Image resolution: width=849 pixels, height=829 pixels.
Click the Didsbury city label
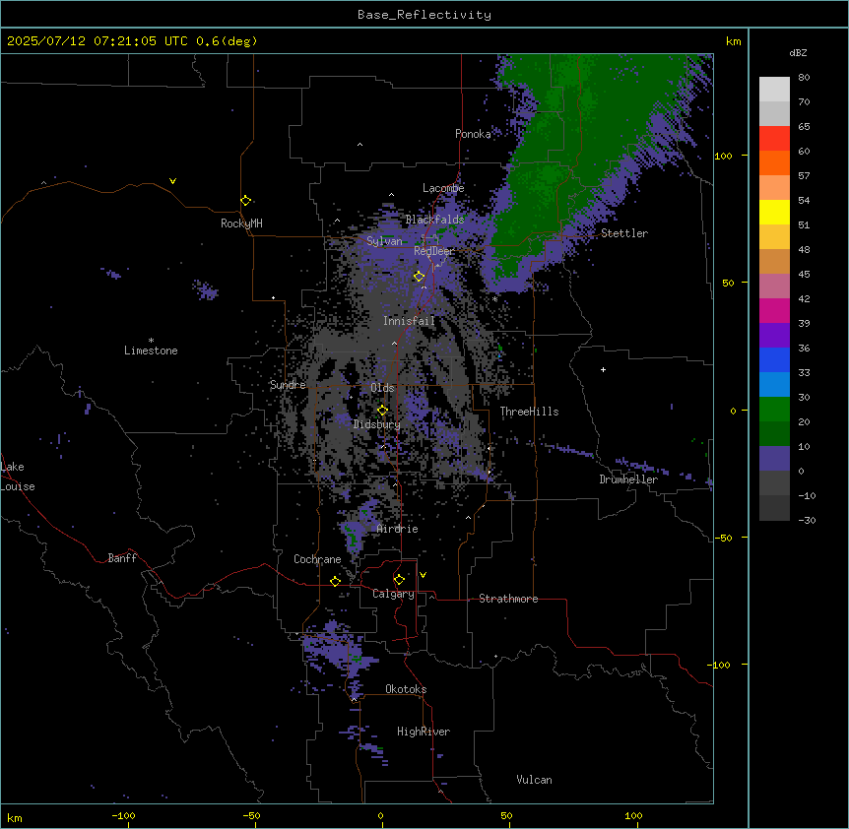pyautogui.click(x=377, y=424)
